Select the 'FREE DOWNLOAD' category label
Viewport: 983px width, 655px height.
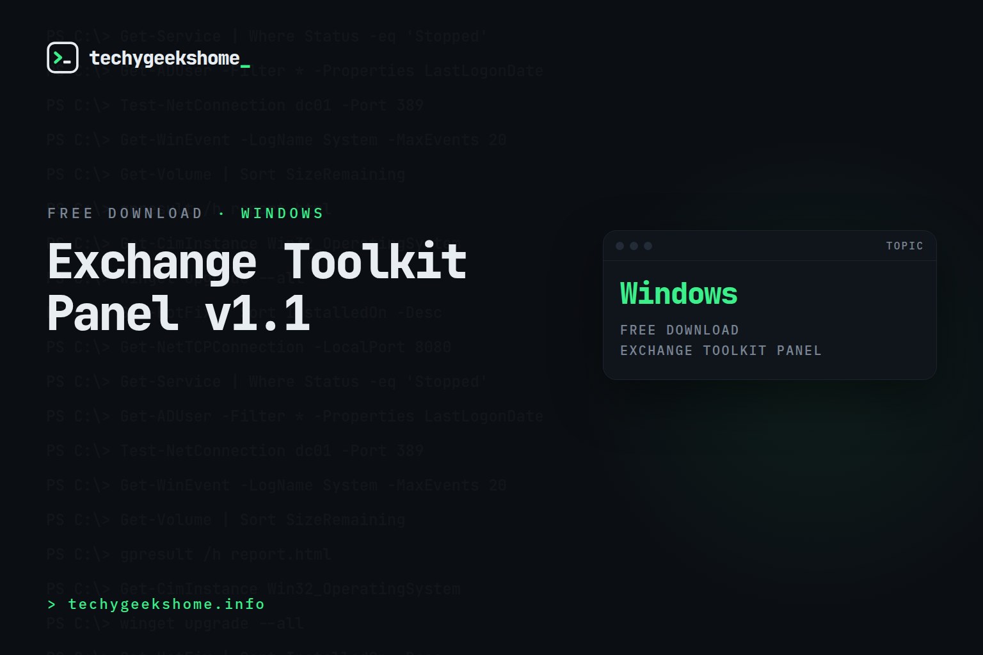tap(125, 213)
